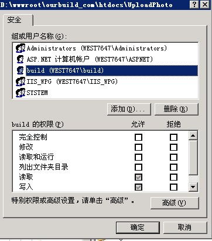Click the build user icon
The height and width of the screenshot is (241, 212).
coord(20,70)
